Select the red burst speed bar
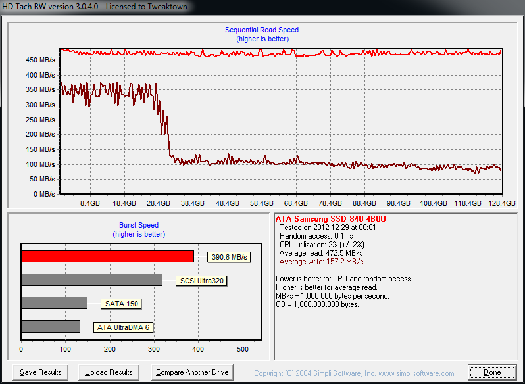The width and height of the screenshot is (525, 384). [x=107, y=256]
